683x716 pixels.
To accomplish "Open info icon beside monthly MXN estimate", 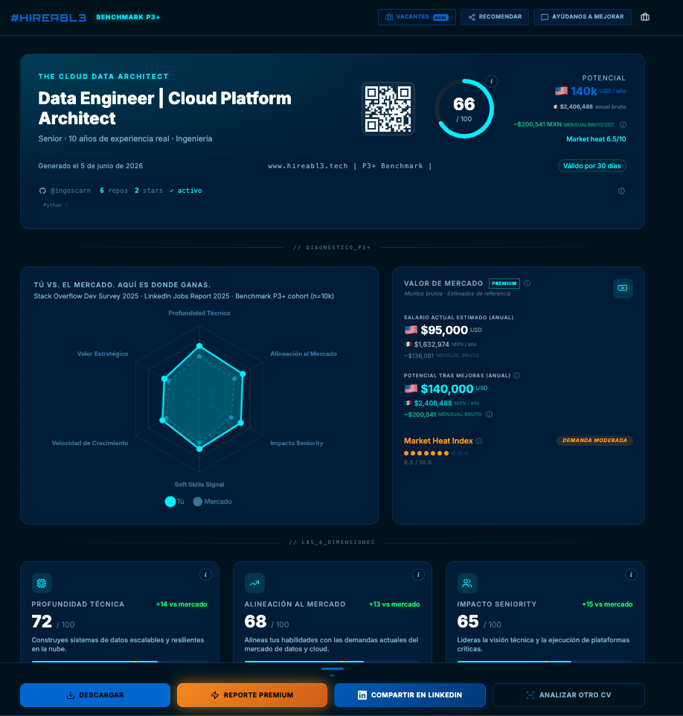I will click(623, 124).
